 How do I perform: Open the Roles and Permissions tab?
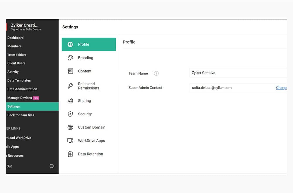89,86
